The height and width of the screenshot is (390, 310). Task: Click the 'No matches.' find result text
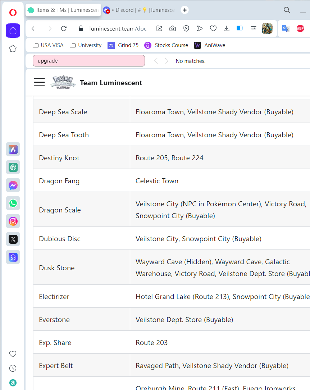pos(191,61)
